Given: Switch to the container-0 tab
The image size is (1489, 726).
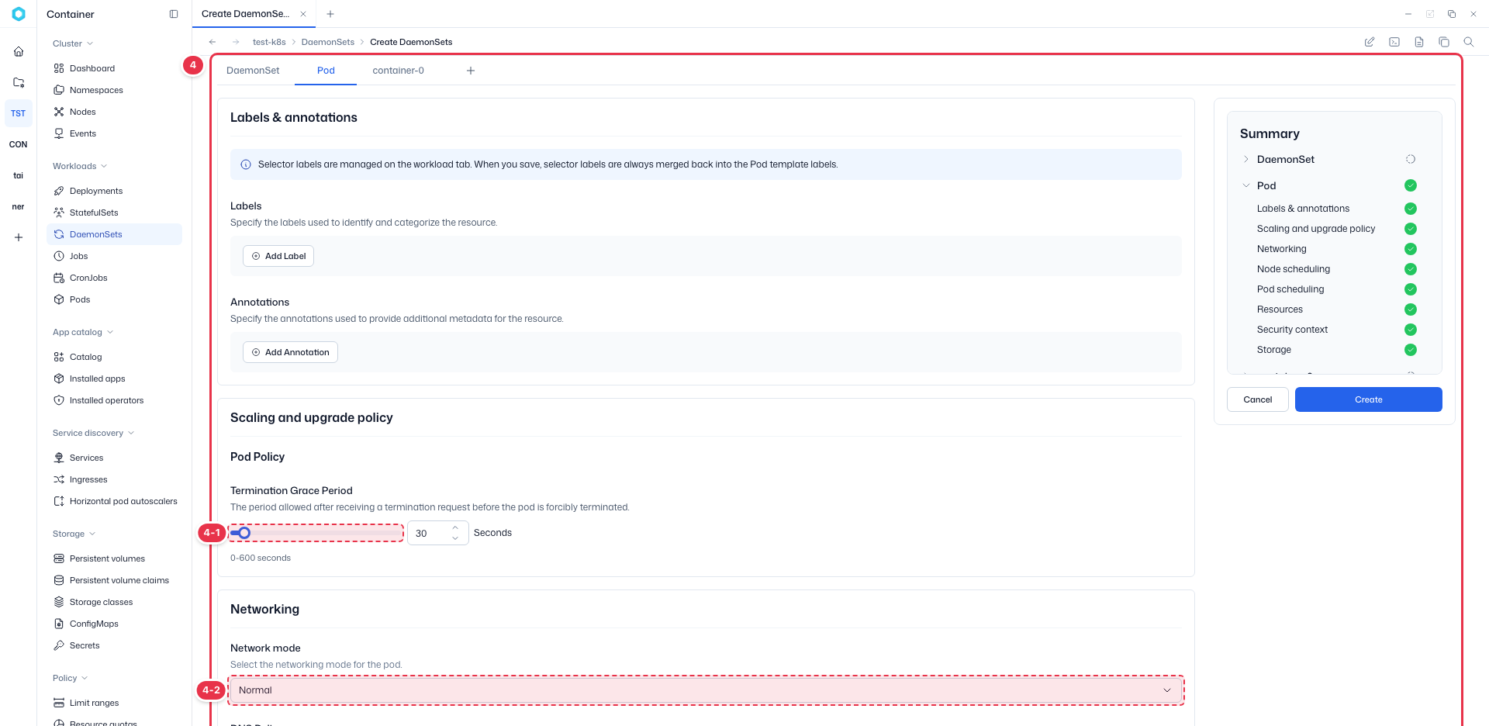Looking at the screenshot, I should (398, 71).
